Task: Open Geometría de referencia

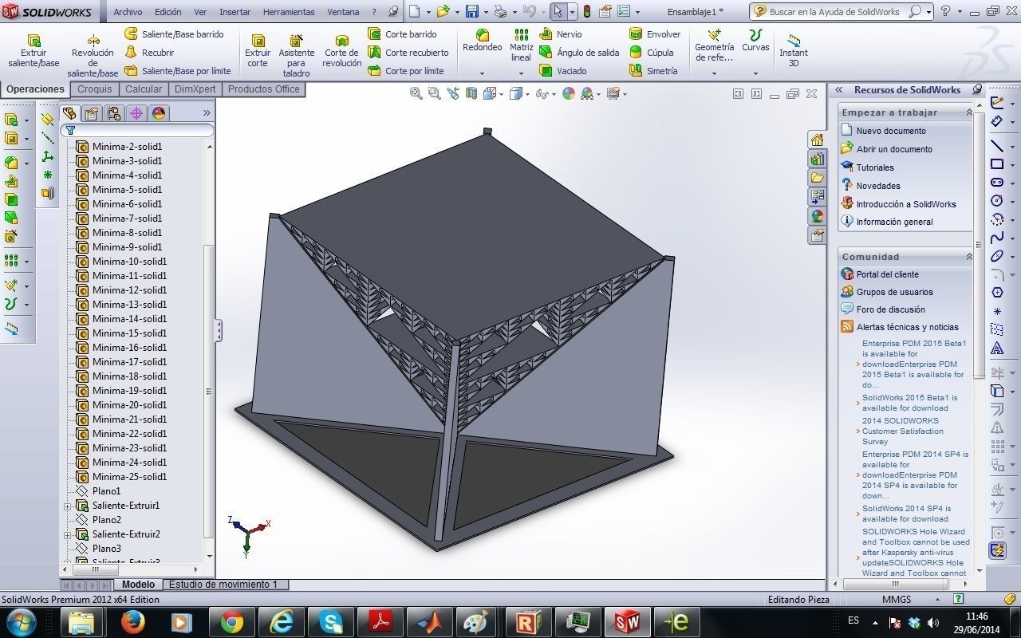Action: (x=714, y=45)
